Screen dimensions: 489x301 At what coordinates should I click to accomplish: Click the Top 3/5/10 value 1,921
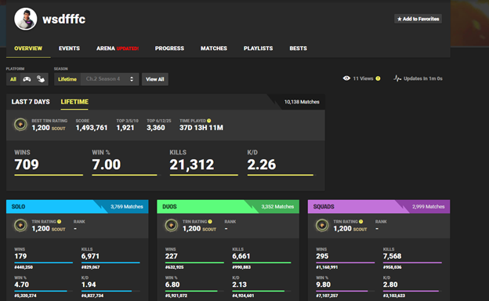point(125,128)
